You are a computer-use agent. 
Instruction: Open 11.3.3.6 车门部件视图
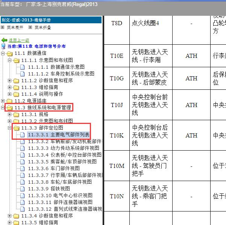point(54,168)
